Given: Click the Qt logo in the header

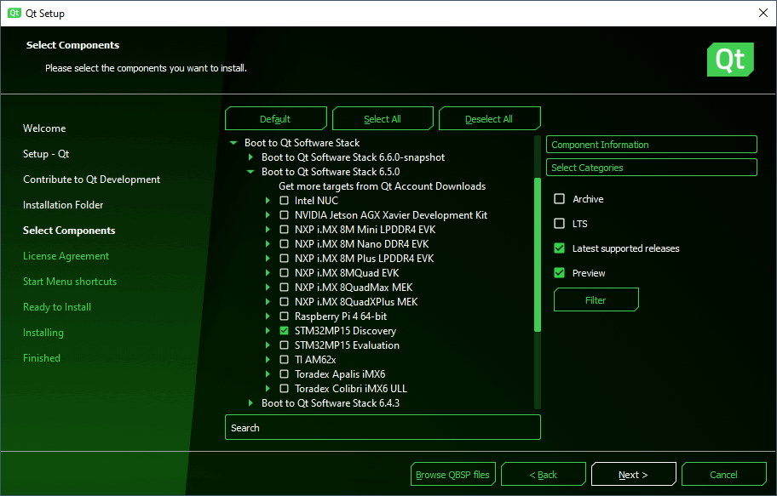Looking at the screenshot, I should [x=730, y=60].
